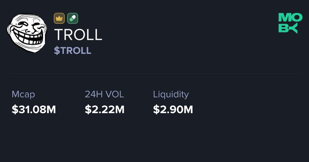Image resolution: width=309 pixels, height=162 pixels.
Task: Select the Mcap label
Action: (x=23, y=94)
